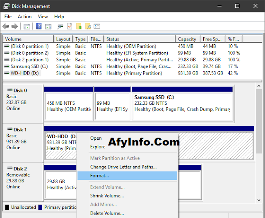Click the black Unallocated legend swatch
265x218 pixels.
(7, 207)
